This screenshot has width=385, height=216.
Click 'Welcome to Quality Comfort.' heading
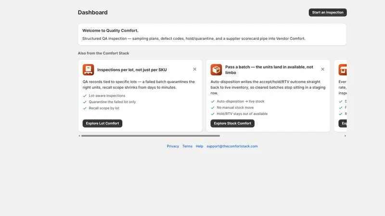tap(110, 31)
